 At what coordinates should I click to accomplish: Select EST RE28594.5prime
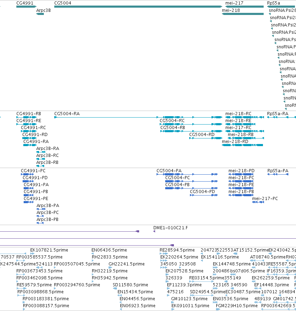pos(177,250)
